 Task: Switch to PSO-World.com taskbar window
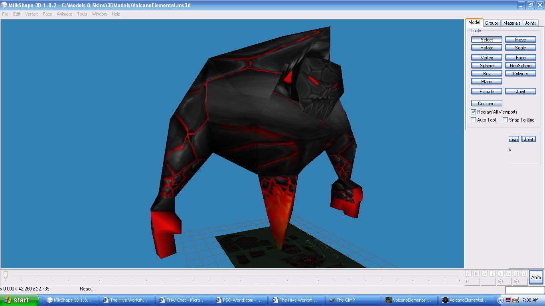(x=240, y=300)
